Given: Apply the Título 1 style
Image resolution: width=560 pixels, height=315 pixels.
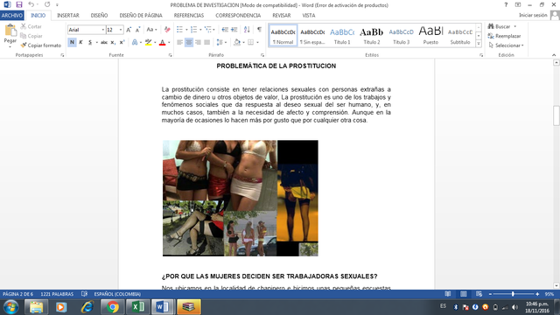Looking at the screenshot, I should click(x=342, y=35).
